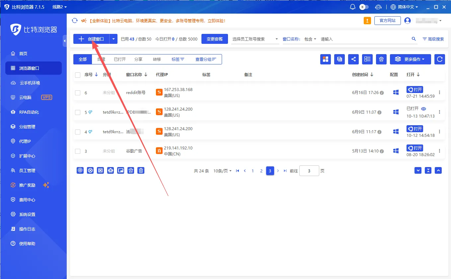Check the box for row number 5
This screenshot has height=279, width=451.
[78, 113]
